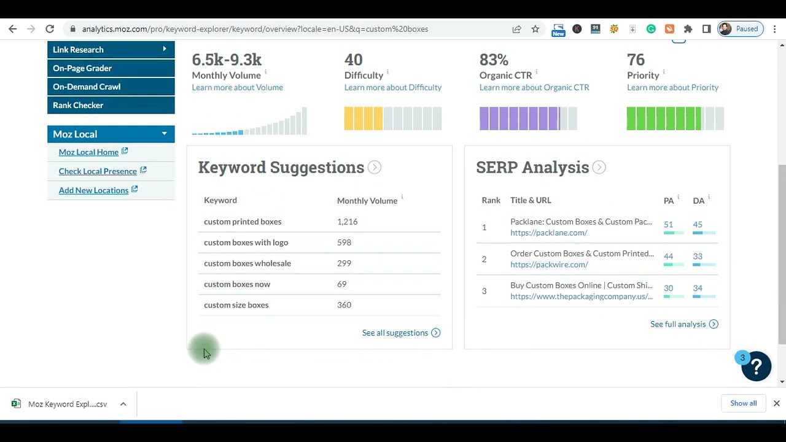Toggle the browser side panel
786x442 pixels.
coord(707,29)
